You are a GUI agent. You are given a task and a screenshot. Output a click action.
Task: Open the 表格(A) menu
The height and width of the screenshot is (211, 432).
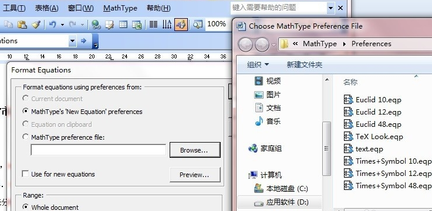[x=46, y=8]
